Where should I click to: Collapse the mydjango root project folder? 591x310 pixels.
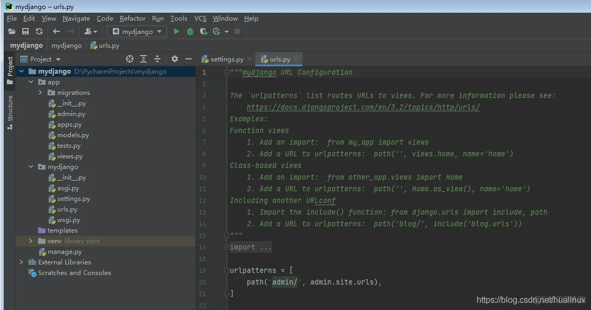tap(22, 72)
